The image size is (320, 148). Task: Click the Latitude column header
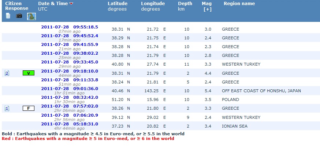coord(118,4)
